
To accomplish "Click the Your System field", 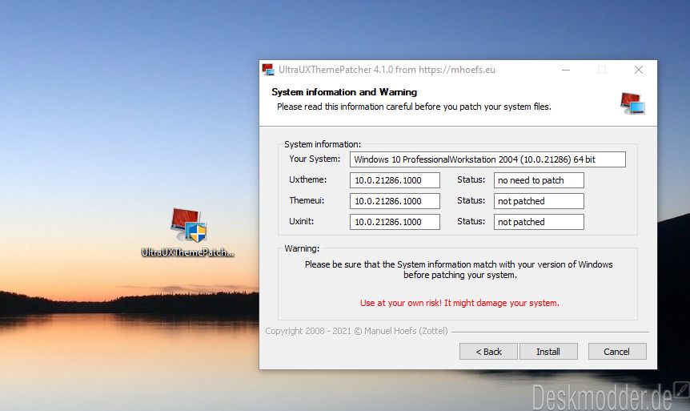I will 487,159.
